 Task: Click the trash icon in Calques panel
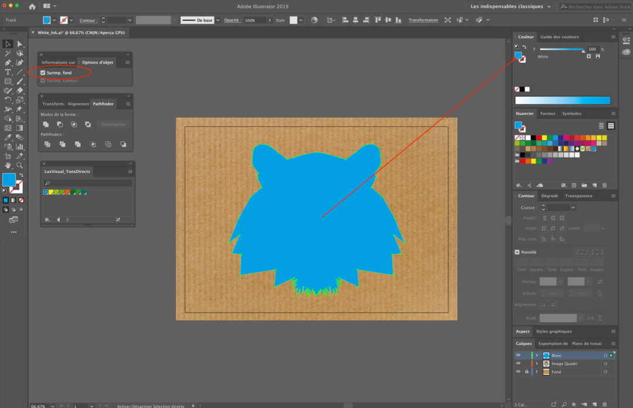604,404
